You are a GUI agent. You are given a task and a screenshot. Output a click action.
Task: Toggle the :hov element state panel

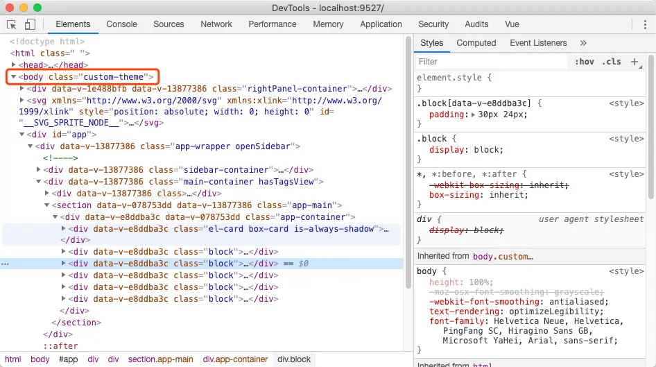(x=585, y=62)
